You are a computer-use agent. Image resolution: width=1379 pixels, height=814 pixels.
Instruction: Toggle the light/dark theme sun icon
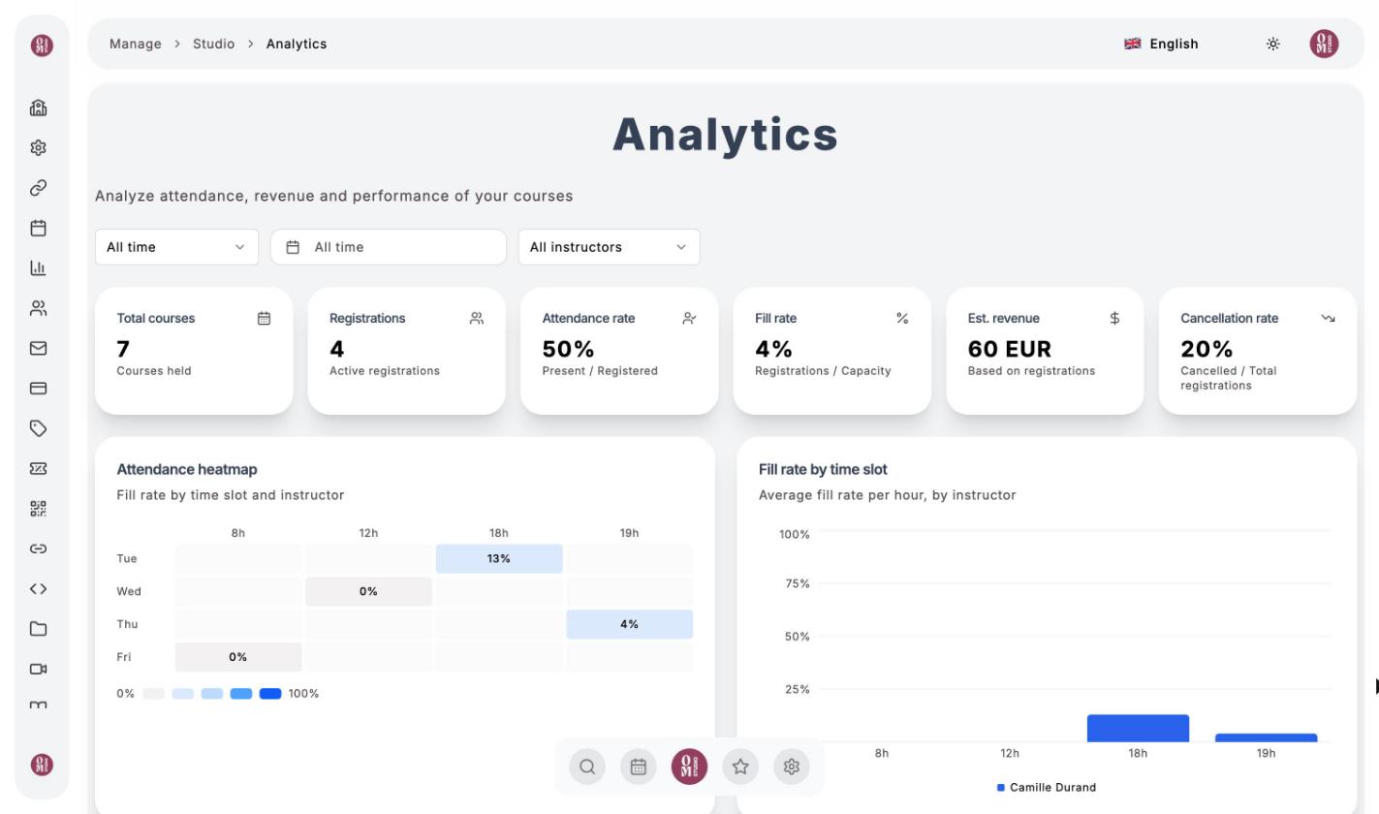[x=1273, y=44]
